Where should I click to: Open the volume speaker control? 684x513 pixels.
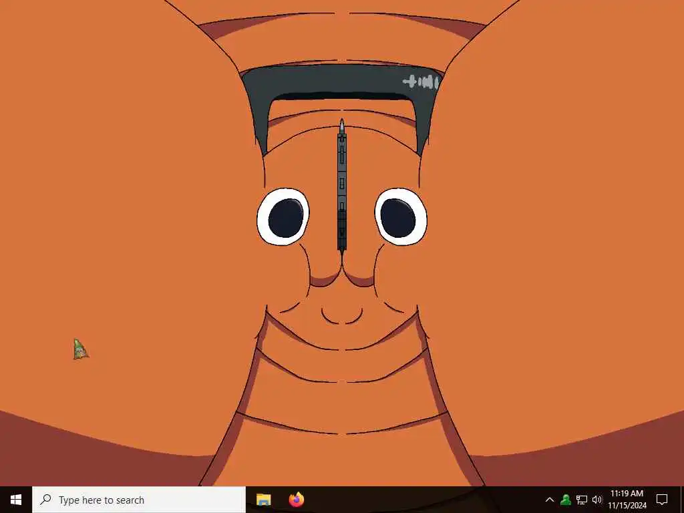coord(597,500)
